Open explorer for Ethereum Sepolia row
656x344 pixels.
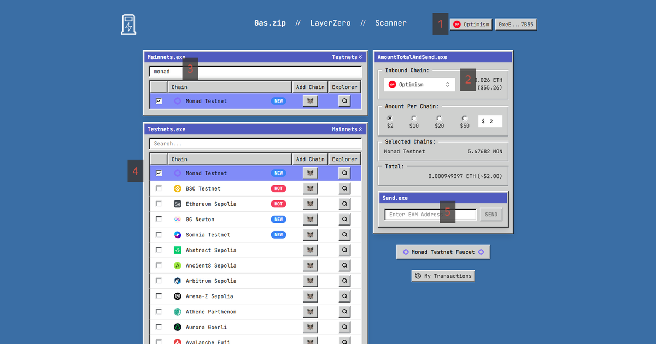(x=344, y=204)
